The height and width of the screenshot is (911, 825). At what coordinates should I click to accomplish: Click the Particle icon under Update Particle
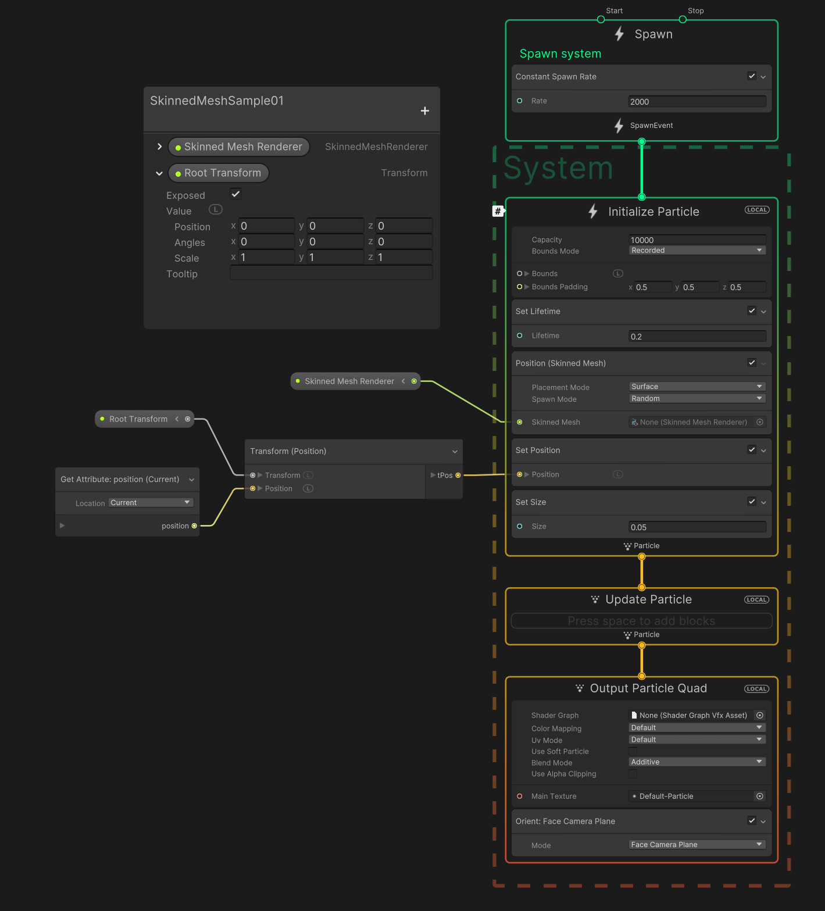pos(627,634)
